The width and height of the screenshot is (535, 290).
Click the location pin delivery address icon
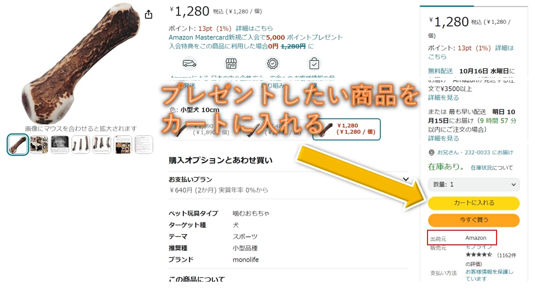point(431,153)
